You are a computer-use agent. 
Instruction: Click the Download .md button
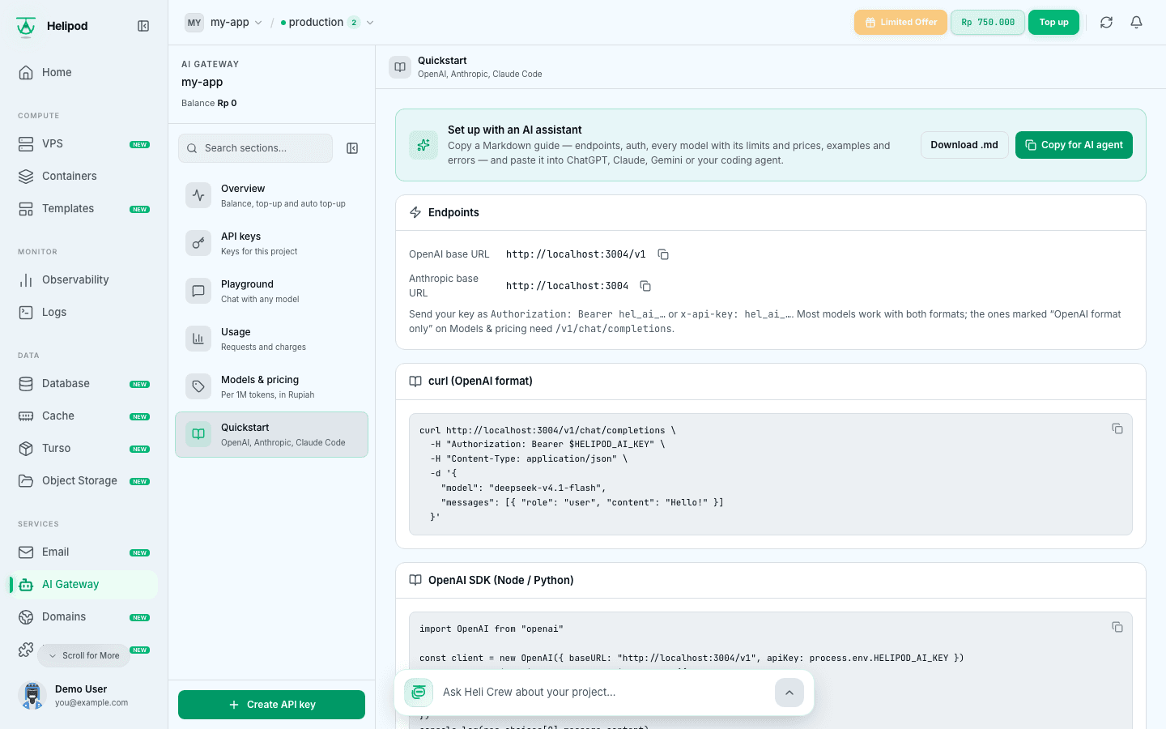pos(964,145)
